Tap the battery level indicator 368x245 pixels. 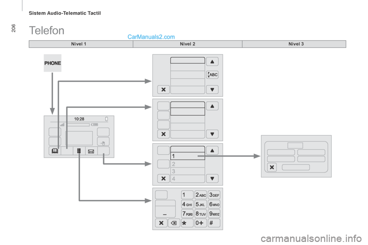tap(95, 125)
